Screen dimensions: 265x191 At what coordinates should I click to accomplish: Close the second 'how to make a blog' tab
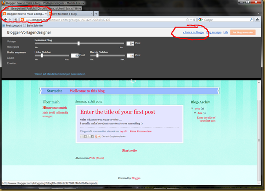tap(92, 14)
